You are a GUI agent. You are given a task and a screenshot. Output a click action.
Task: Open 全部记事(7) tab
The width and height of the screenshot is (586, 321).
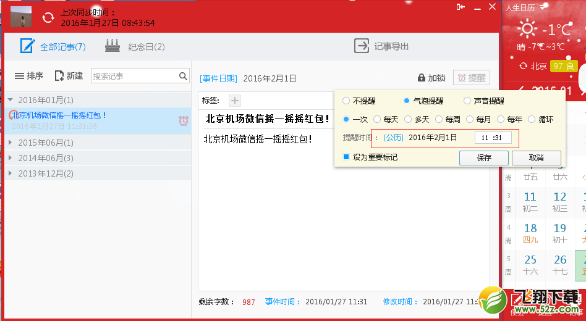53,46
